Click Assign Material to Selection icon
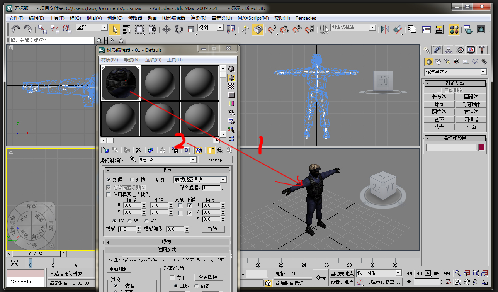498x292 pixels. pos(126,150)
